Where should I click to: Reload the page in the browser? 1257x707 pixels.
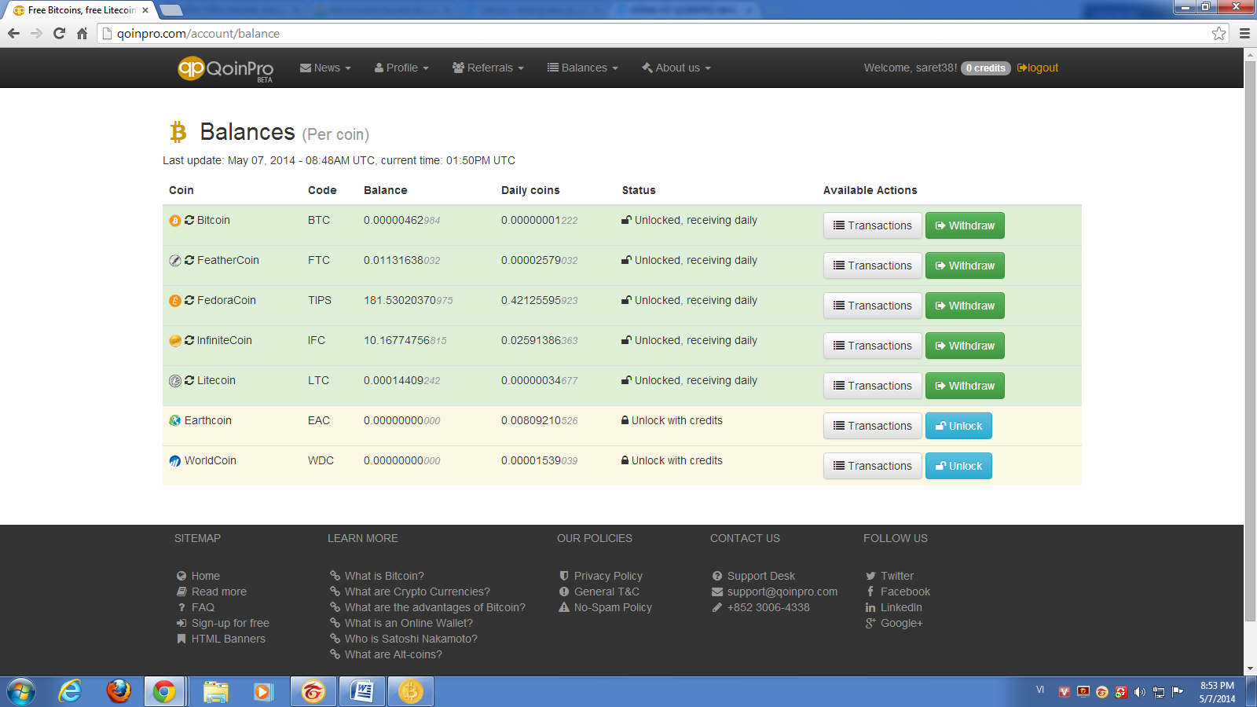coord(59,34)
